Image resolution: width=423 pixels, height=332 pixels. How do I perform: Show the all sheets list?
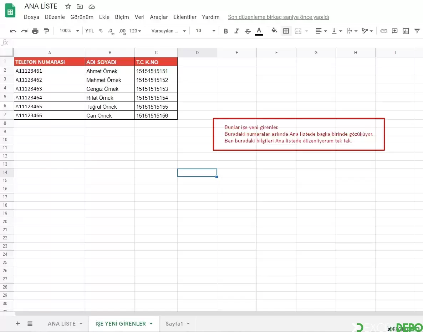[x=30, y=323]
